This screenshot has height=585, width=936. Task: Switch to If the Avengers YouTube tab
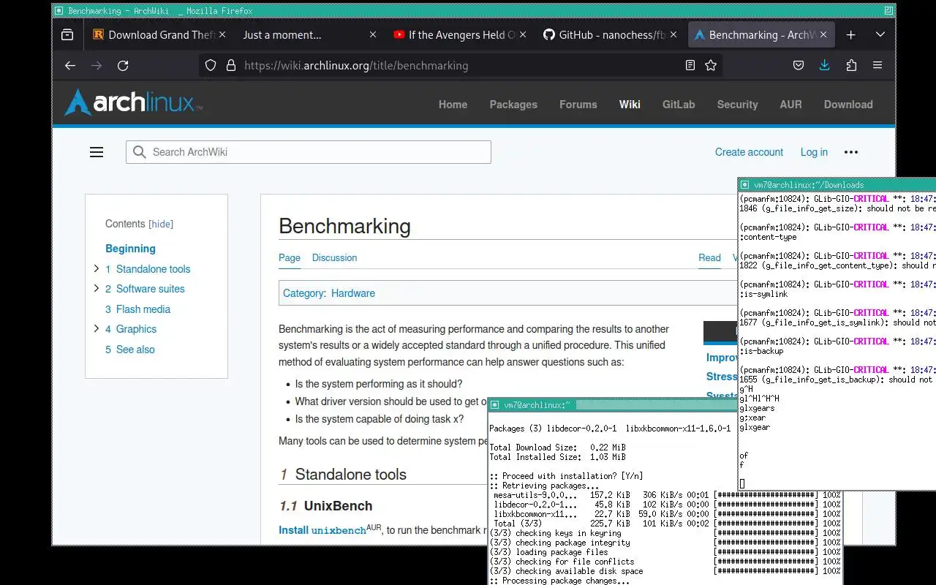tap(459, 34)
